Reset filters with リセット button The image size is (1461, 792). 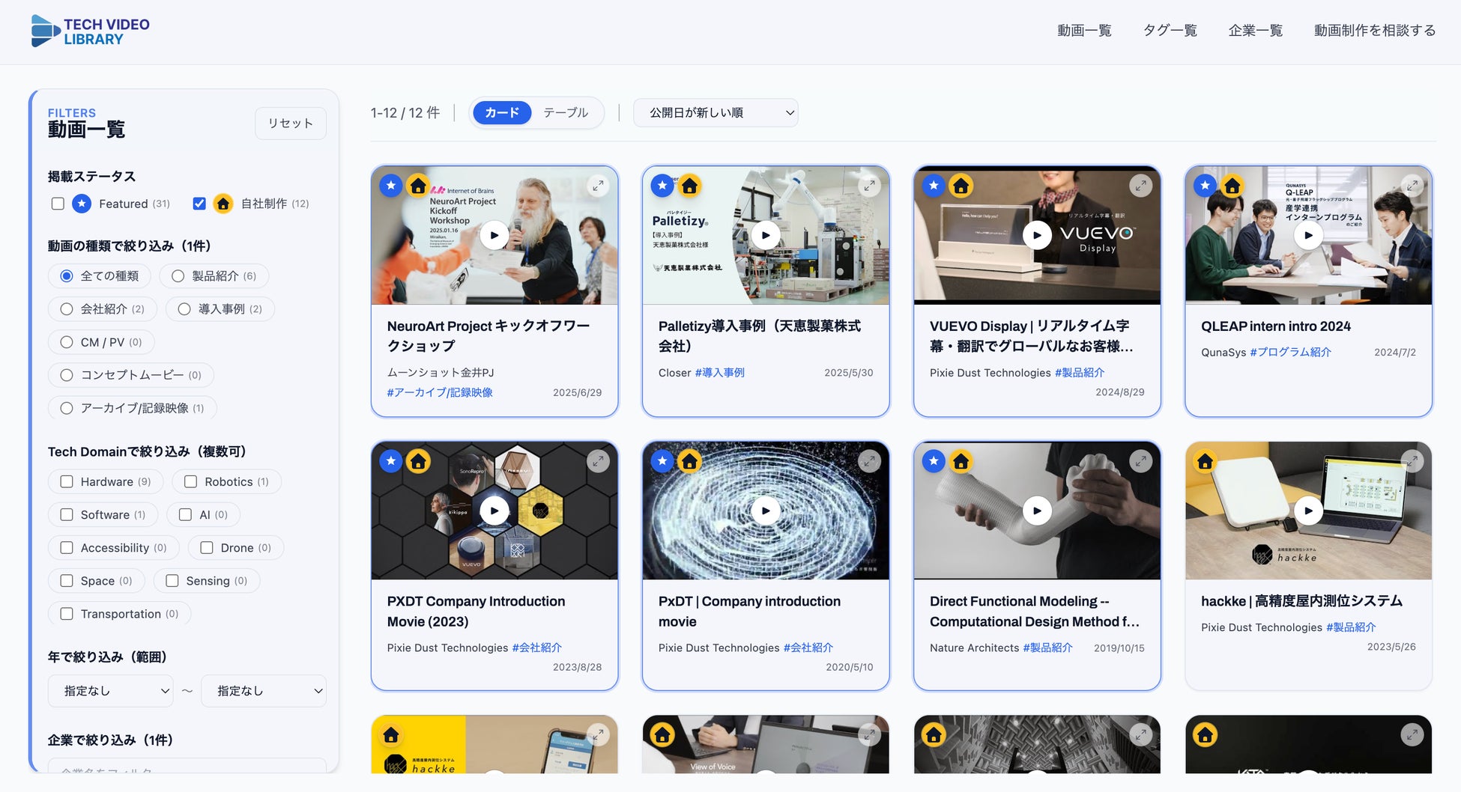(x=291, y=124)
